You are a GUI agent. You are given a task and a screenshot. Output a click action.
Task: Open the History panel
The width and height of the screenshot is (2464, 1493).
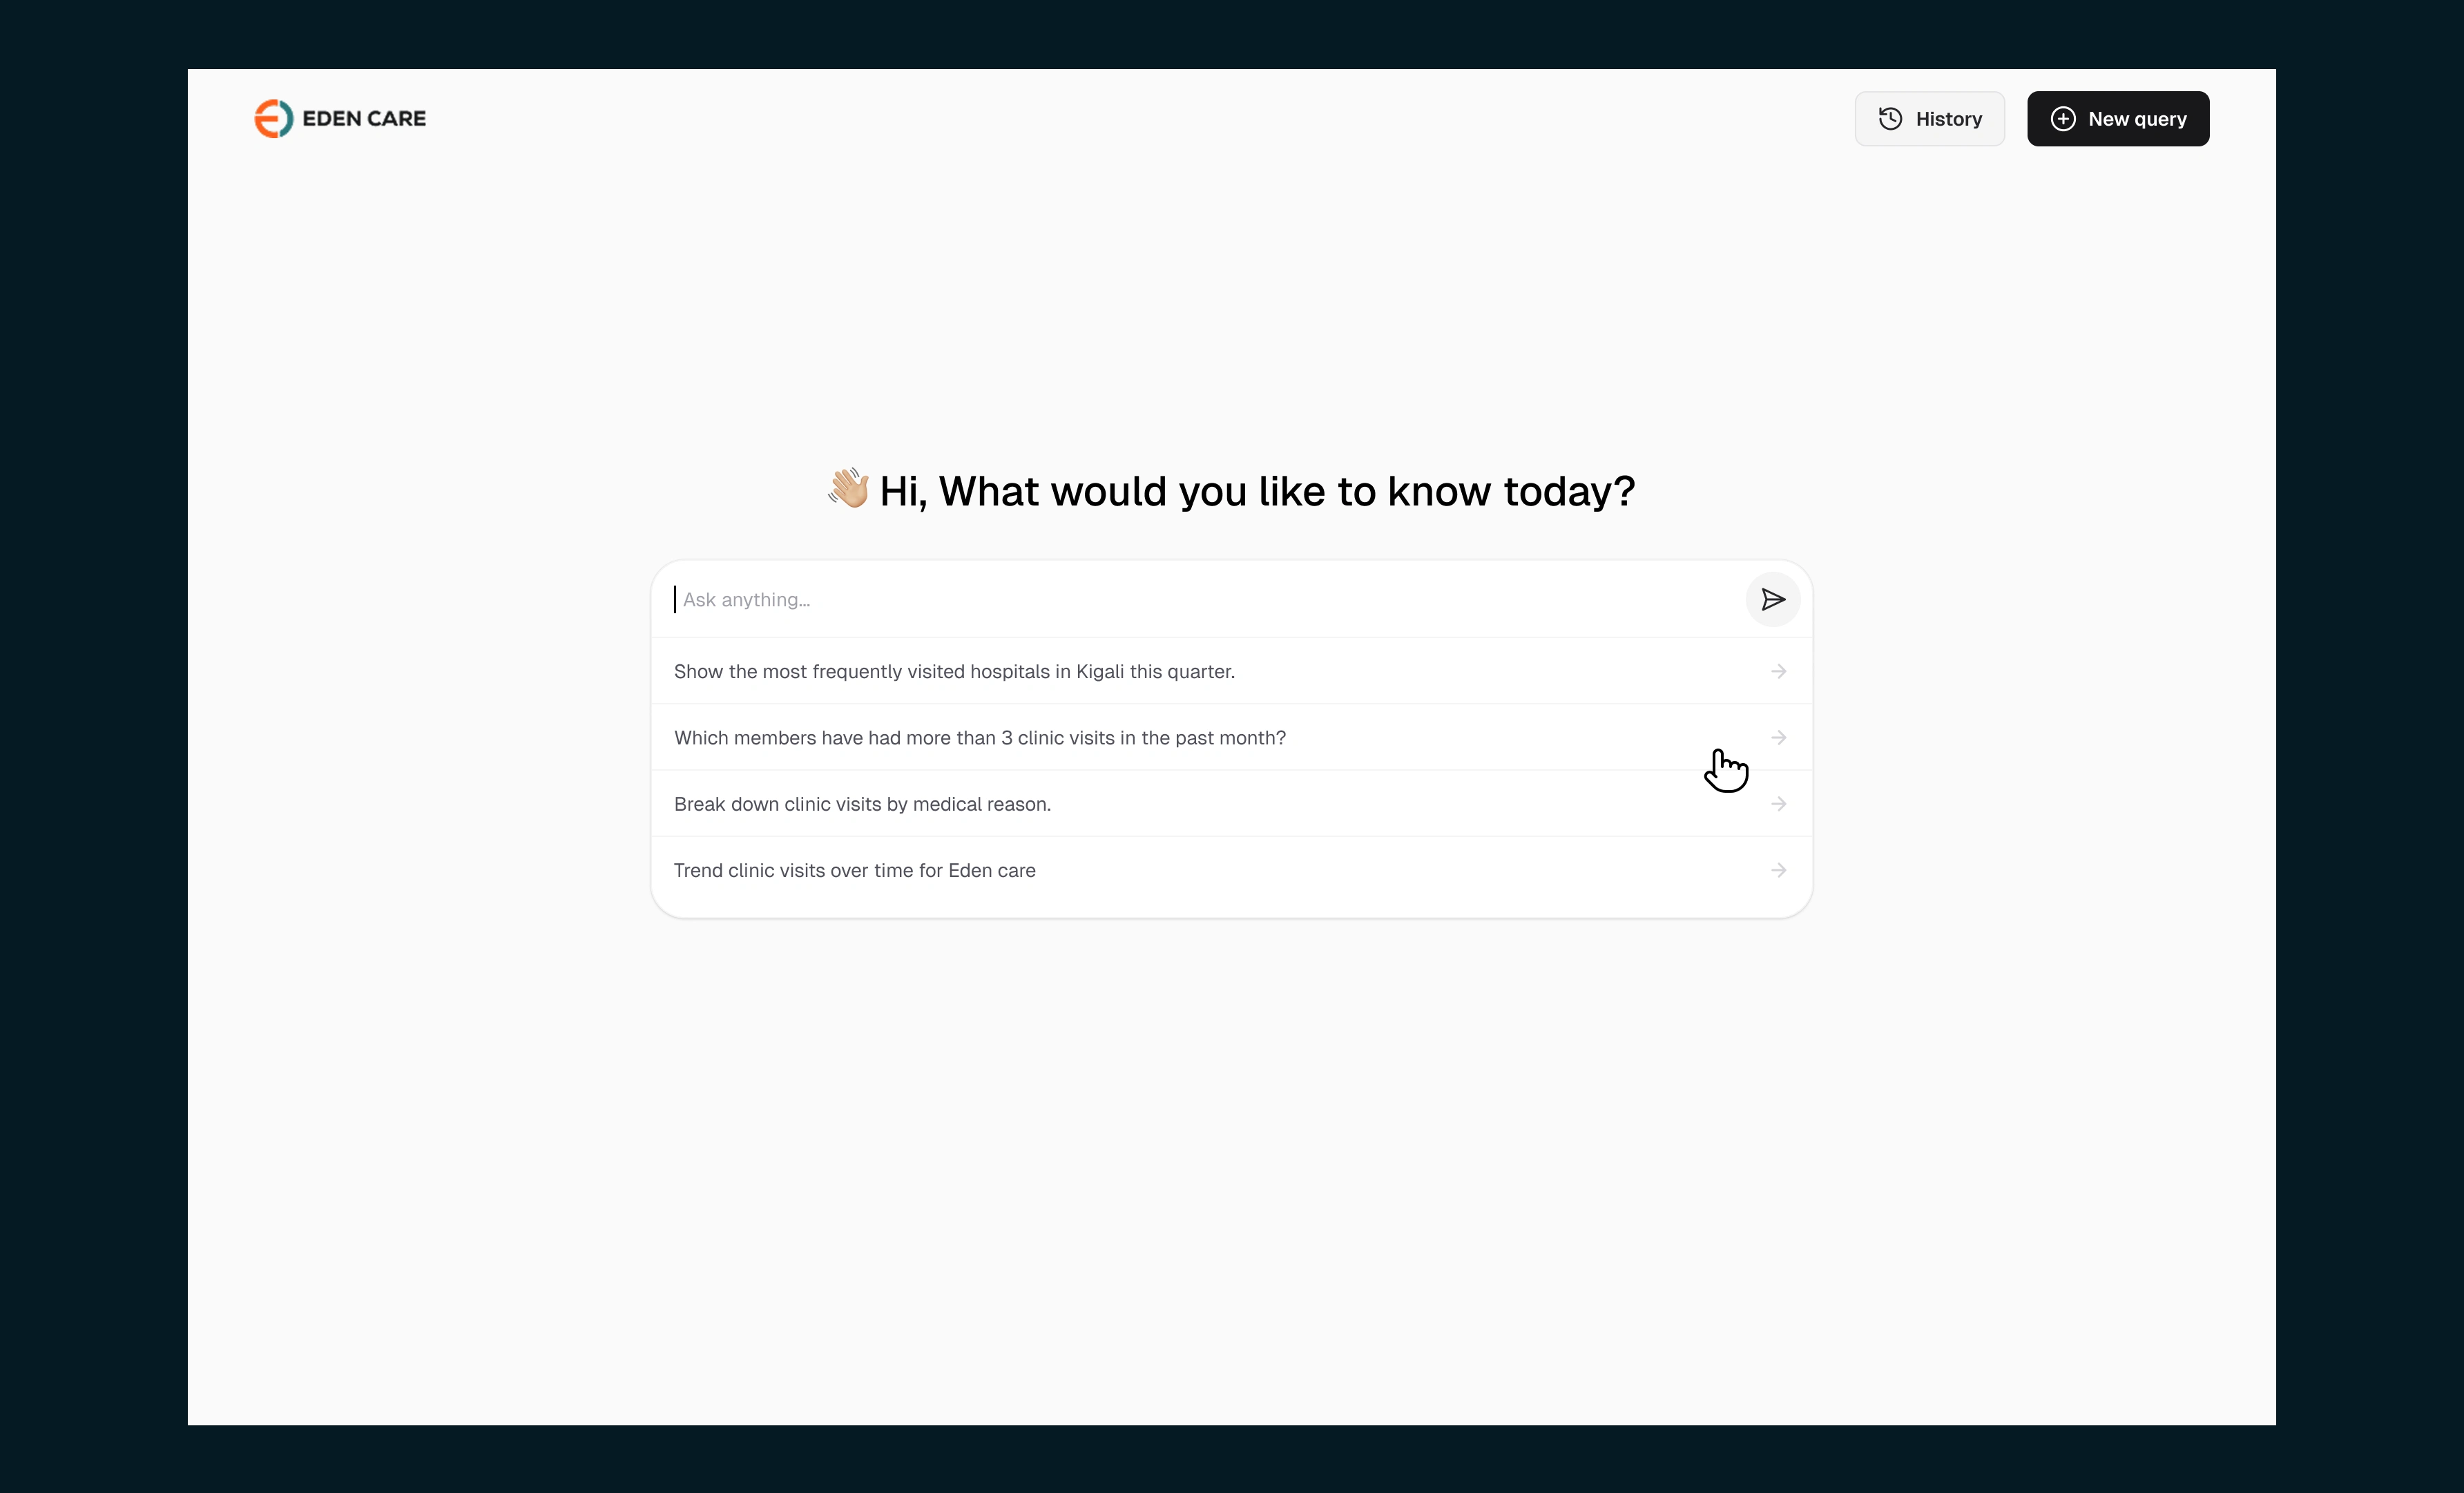click(x=1929, y=119)
